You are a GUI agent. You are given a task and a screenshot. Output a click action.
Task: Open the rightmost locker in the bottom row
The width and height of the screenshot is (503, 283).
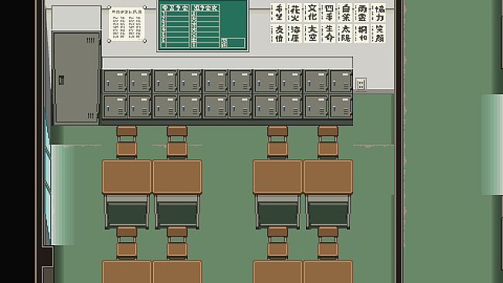tap(341, 107)
